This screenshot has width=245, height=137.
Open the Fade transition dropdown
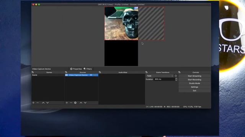pos(160,76)
